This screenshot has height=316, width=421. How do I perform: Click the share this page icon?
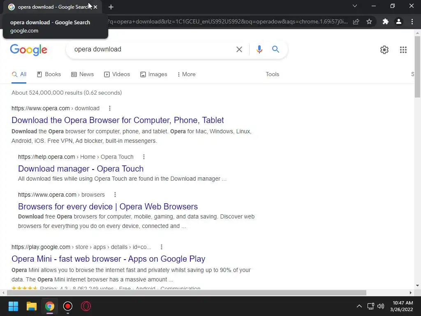[x=356, y=21]
